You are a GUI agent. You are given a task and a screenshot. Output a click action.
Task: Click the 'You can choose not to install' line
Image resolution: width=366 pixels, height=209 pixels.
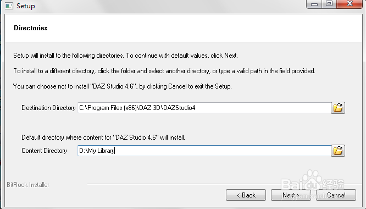[x=123, y=86]
